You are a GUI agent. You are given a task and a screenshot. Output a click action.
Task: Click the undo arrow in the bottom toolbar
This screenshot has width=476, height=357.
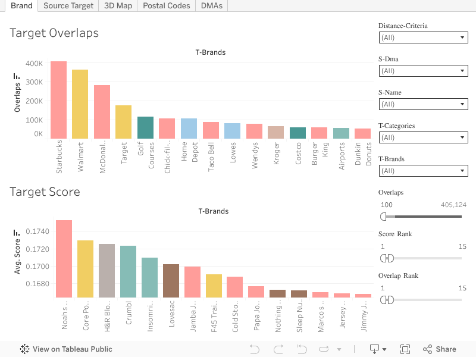point(255,349)
